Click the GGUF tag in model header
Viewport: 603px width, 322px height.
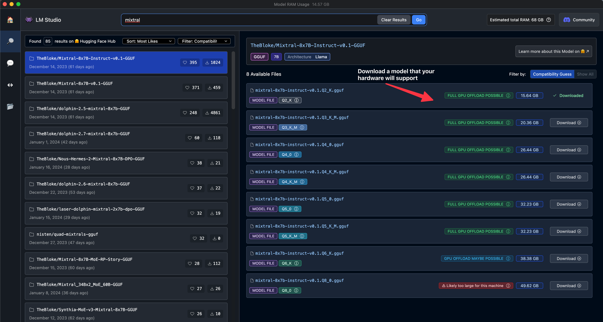click(259, 57)
